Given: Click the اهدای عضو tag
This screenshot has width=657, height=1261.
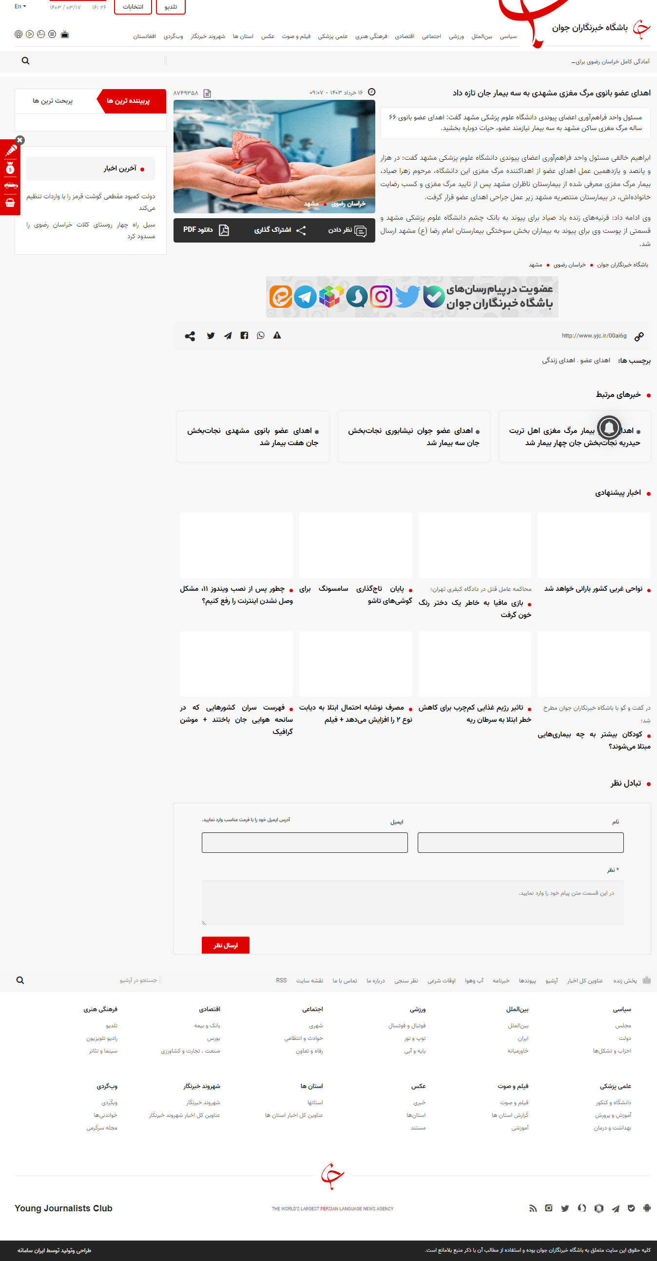Looking at the screenshot, I should click(595, 361).
